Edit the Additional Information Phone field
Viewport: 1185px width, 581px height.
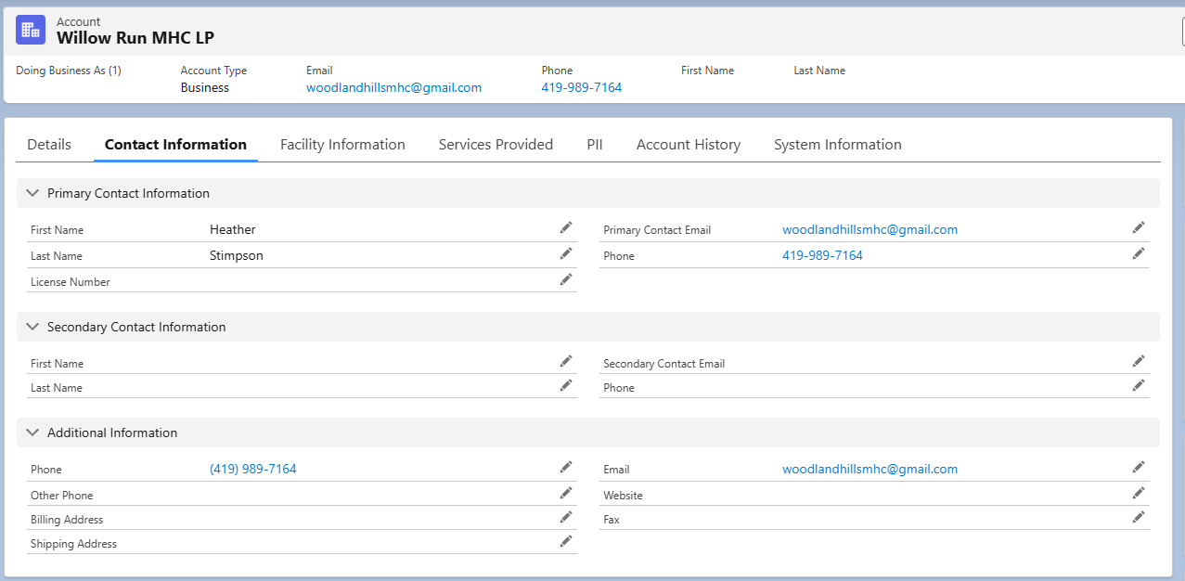pyautogui.click(x=566, y=467)
